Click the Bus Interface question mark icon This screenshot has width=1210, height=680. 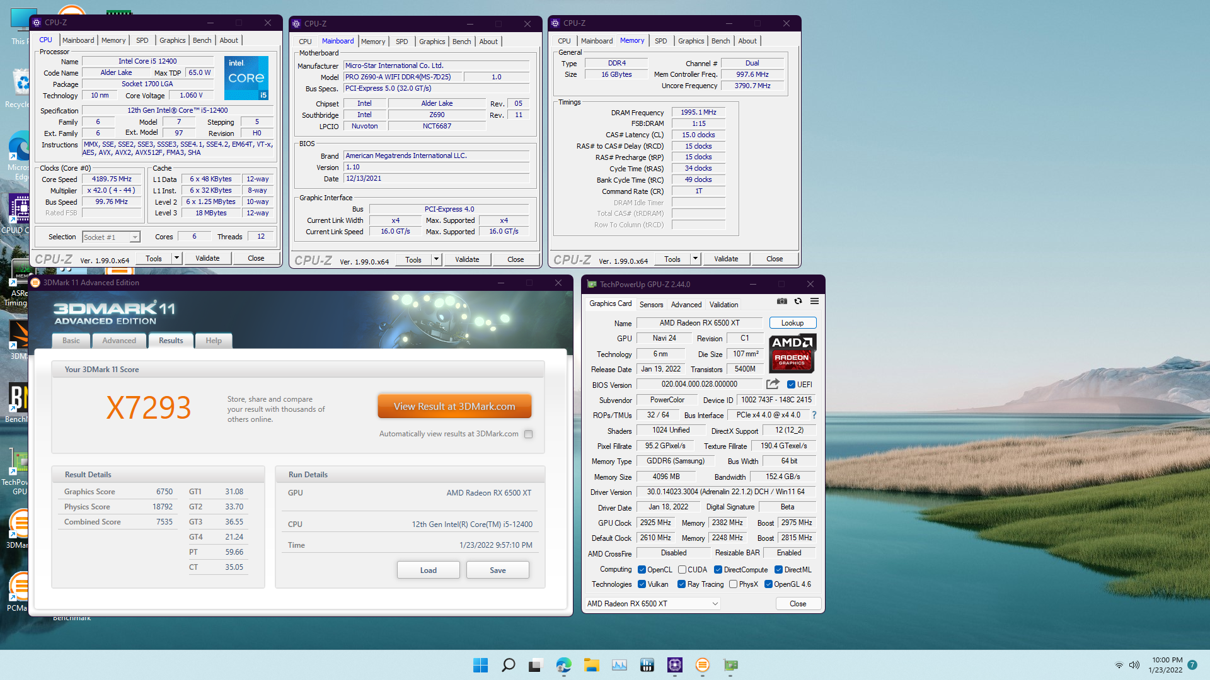(x=814, y=415)
